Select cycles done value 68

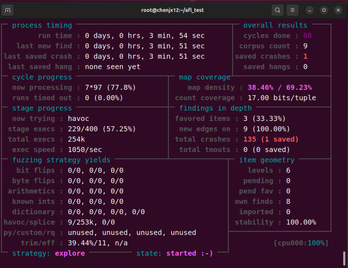tap(307, 36)
